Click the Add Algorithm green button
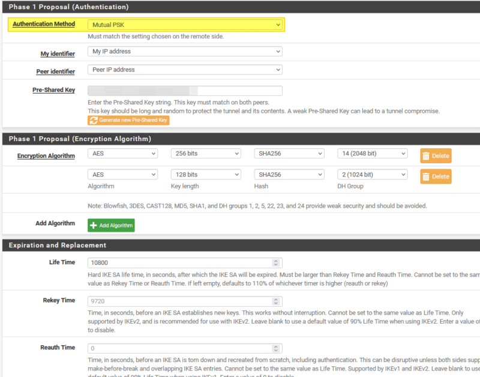 [x=111, y=225]
